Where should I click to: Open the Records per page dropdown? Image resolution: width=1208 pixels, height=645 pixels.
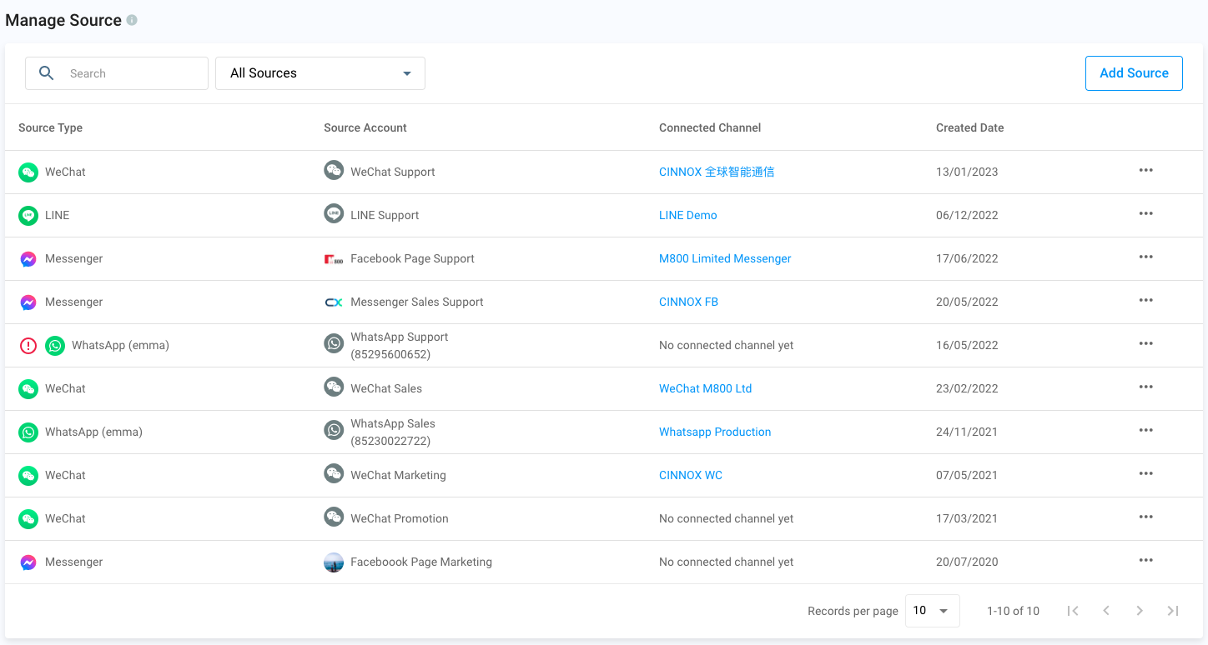coord(932,611)
